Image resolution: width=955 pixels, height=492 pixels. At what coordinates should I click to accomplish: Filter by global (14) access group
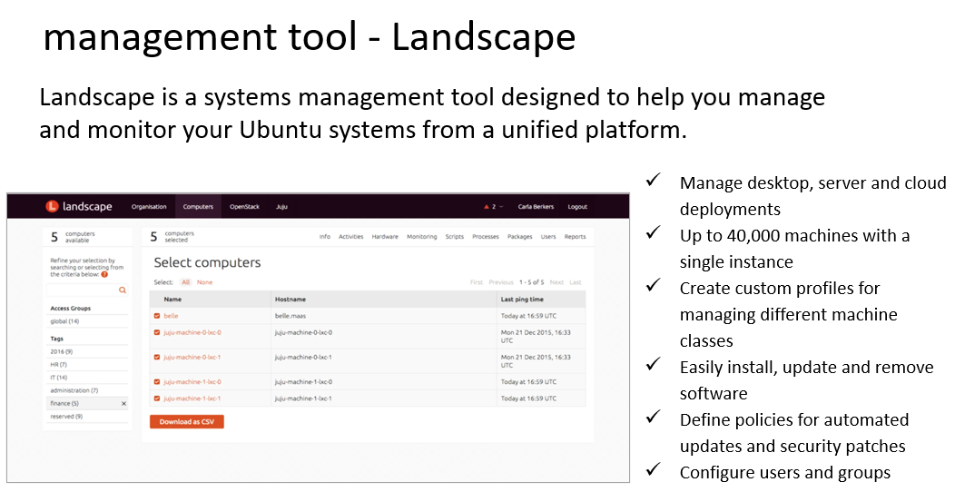(64, 321)
